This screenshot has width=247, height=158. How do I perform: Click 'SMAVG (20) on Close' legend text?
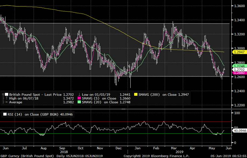pyautogui.click(x=100, y=102)
